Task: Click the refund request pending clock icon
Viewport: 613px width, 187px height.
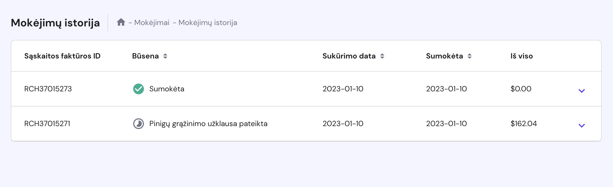Action: click(139, 124)
